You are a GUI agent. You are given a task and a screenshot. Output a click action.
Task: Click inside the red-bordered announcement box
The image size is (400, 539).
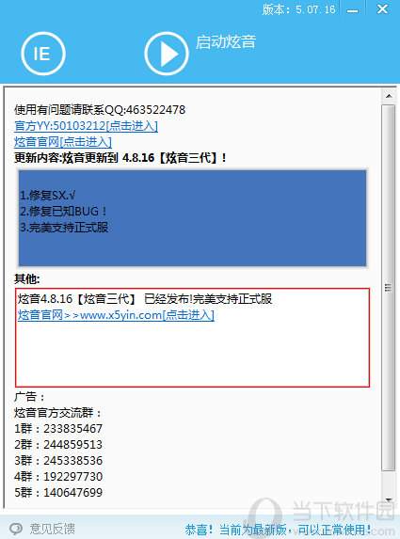pos(192,338)
